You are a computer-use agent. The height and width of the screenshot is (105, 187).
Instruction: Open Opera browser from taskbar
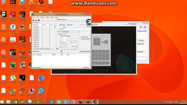tap(44, 102)
